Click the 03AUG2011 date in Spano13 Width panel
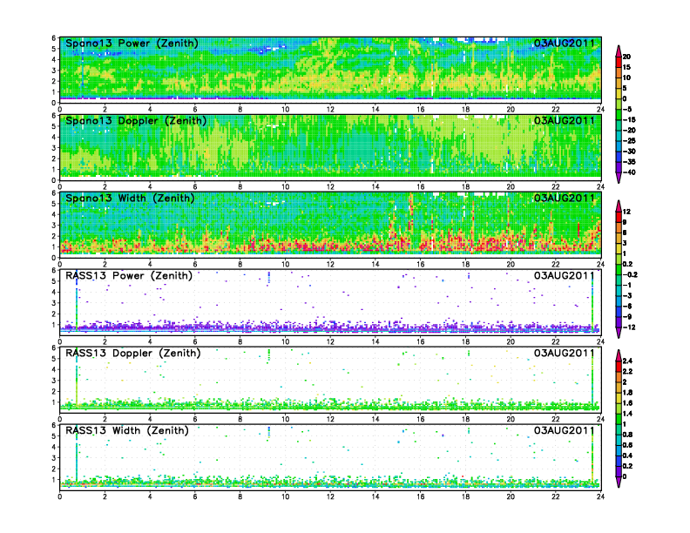 click(565, 198)
